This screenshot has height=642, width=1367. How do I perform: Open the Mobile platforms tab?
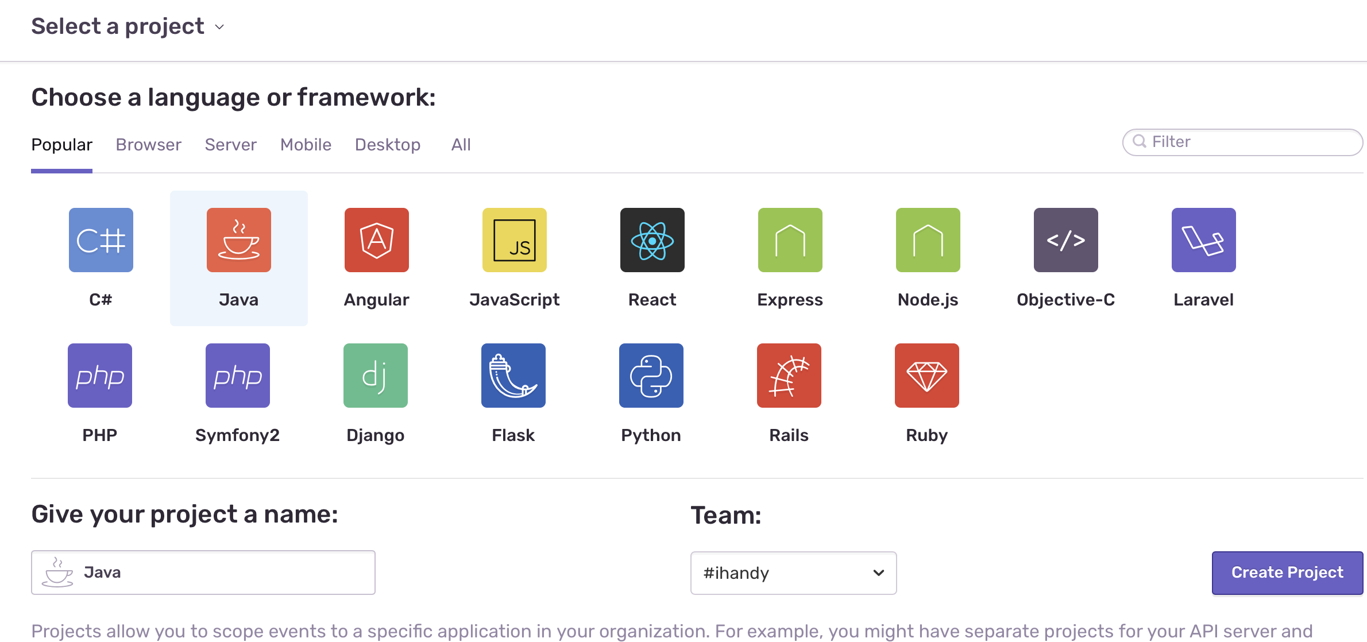coord(306,145)
